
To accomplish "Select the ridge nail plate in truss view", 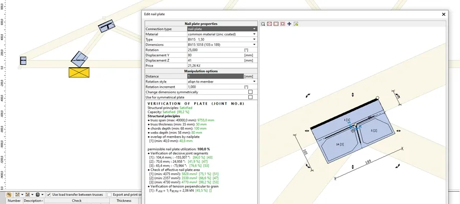I will [106, 26].
